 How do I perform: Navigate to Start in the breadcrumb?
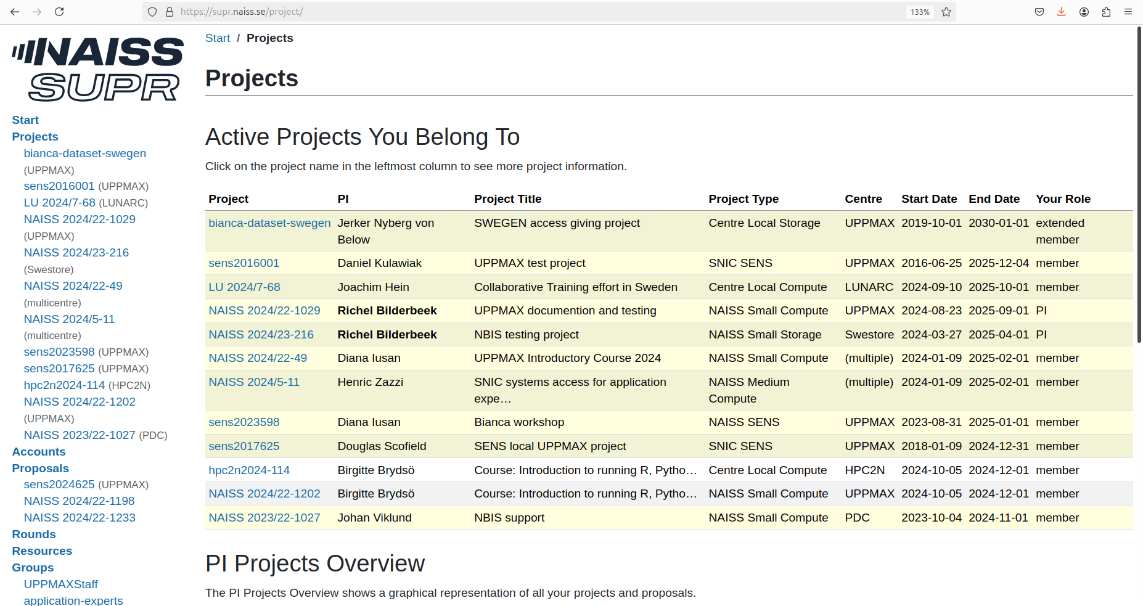coord(217,38)
